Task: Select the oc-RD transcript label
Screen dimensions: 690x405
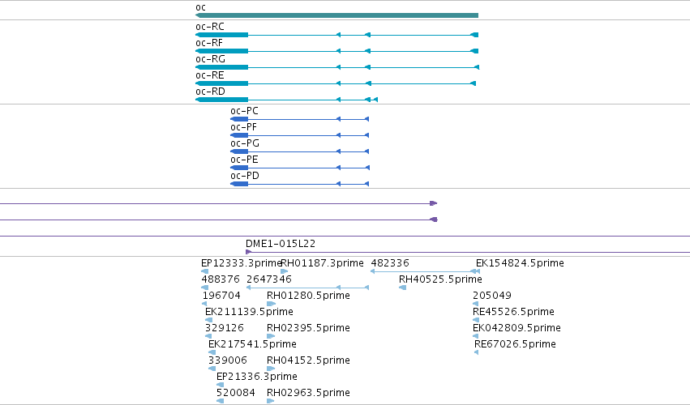Action: coord(210,92)
